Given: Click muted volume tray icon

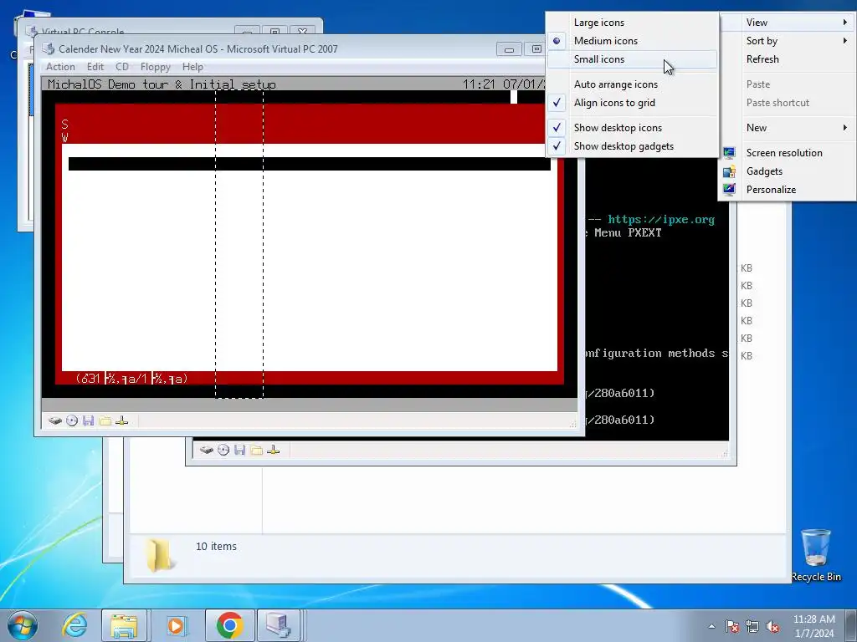Looking at the screenshot, I should tap(772, 626).
